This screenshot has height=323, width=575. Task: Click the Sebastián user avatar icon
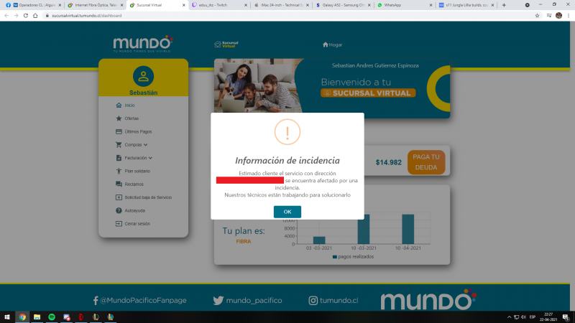tap(143, 76)
